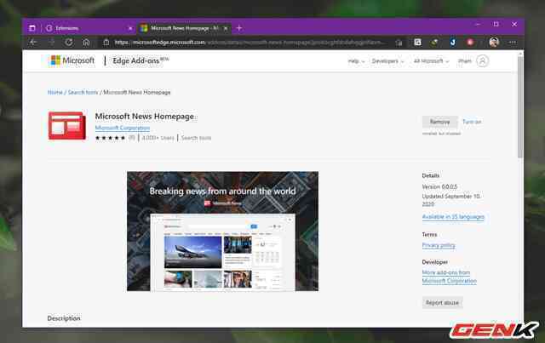
Task: Go to Home breadcrumb link
Action: 54,93
